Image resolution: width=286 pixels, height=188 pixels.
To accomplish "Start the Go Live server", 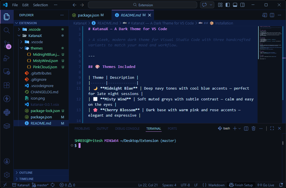I will coord(266,185).
